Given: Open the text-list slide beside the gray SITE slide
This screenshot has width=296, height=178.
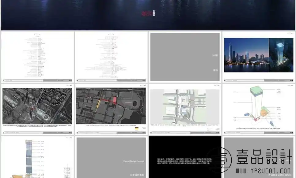Looking at the screenshot, I should pyautogui.click(x=111, y=57).
